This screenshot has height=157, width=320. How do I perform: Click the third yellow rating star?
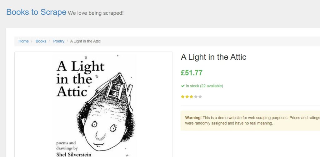tap(192, 97)
